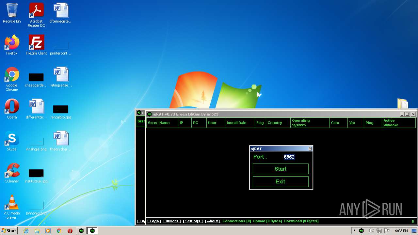Select the cheapgarde desktop file
The image size is (418, 235).
click(x=36, y=79)
